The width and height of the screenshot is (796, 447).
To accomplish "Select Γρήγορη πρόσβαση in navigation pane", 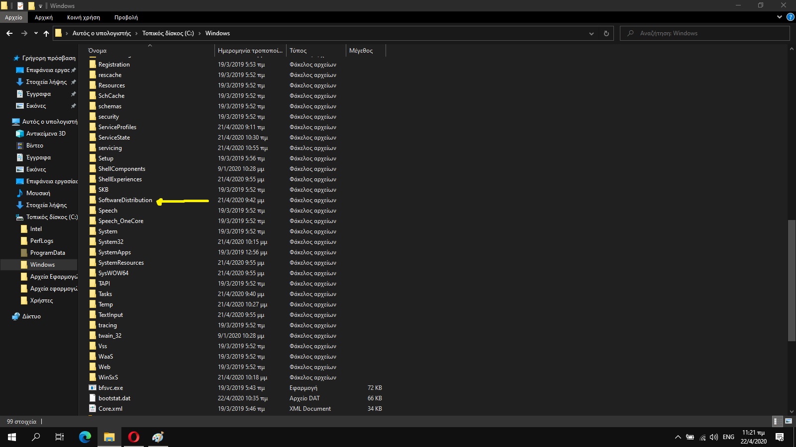I will (49, 58).
